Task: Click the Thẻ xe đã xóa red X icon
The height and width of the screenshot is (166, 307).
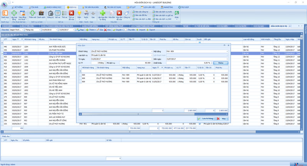Action: tap(71, 15)
